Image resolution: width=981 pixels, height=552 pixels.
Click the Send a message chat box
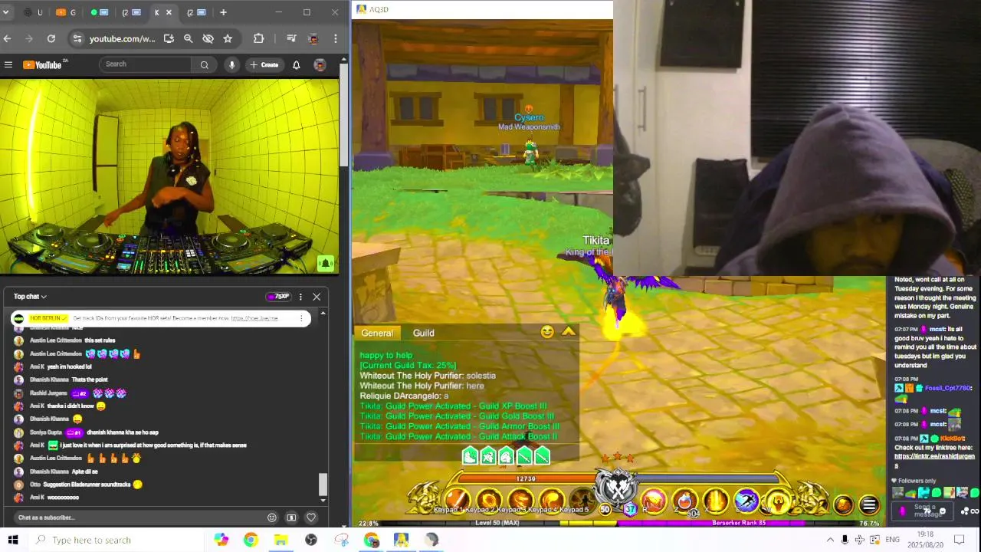click(924, 511)
